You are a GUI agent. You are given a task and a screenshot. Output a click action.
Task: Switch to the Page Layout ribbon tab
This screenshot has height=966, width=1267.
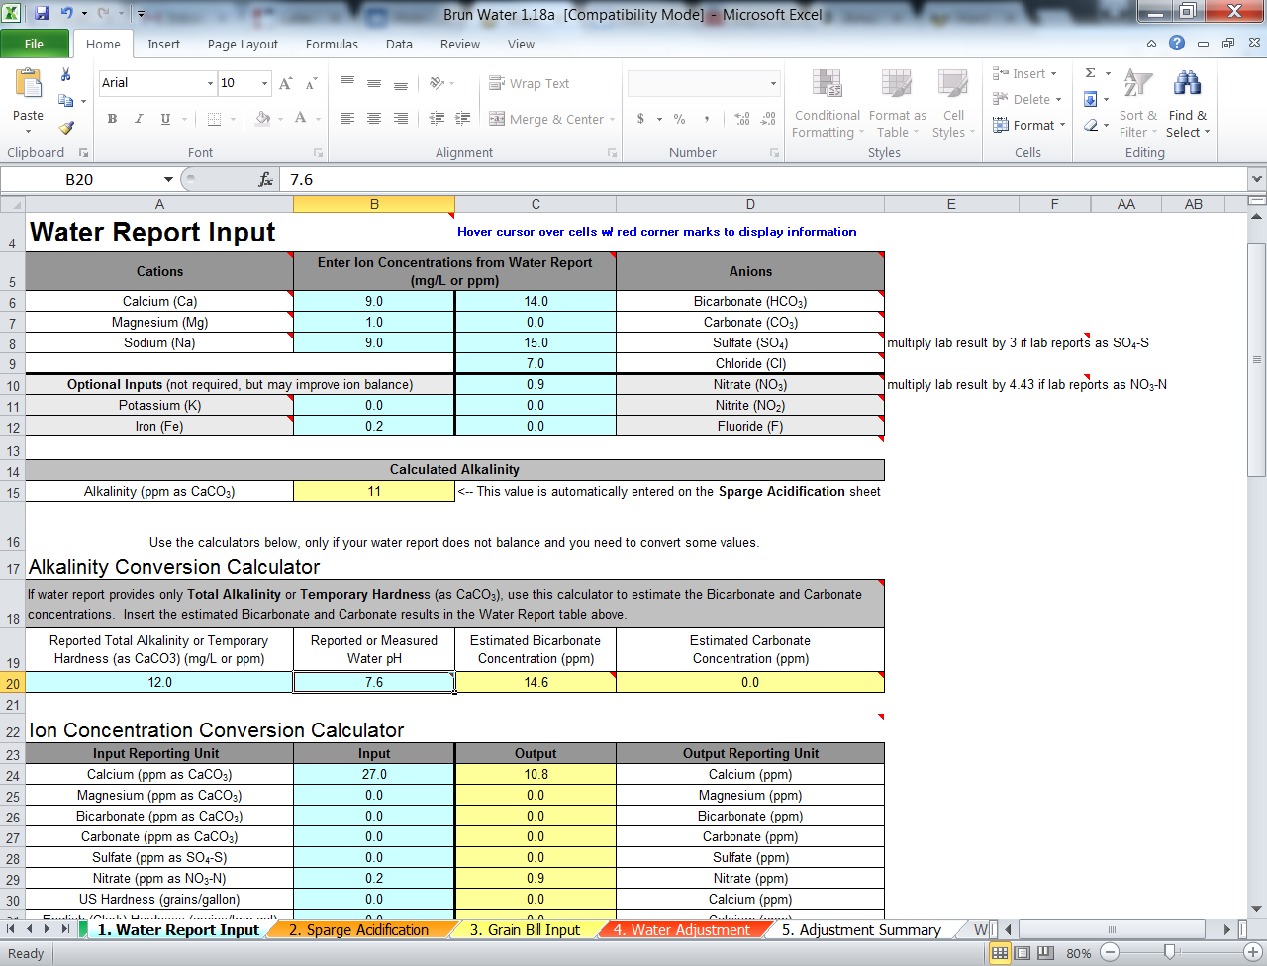click(243, 44)
